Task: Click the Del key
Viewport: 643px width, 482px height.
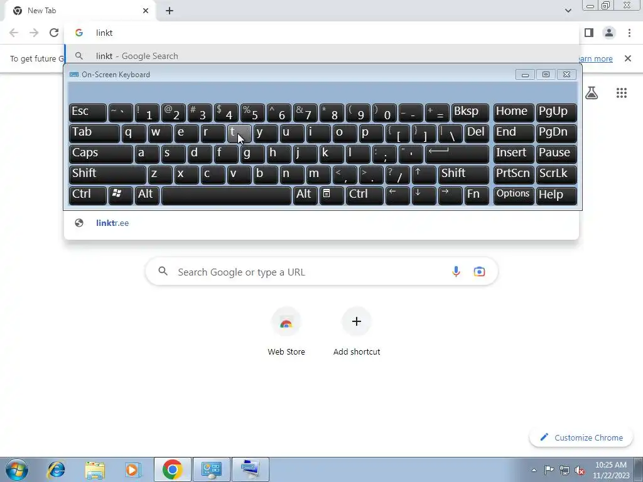Action: pyautogui.click(x=477, y=133)
